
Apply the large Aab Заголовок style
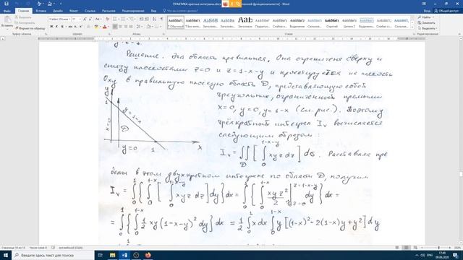point(245,22)
